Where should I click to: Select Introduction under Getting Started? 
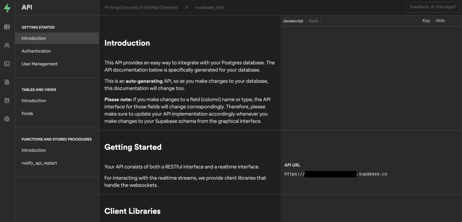tap(57, 38)
